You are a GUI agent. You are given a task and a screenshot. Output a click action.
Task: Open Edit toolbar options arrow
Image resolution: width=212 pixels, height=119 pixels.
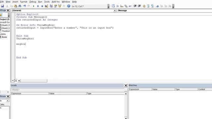coord(173,6)
